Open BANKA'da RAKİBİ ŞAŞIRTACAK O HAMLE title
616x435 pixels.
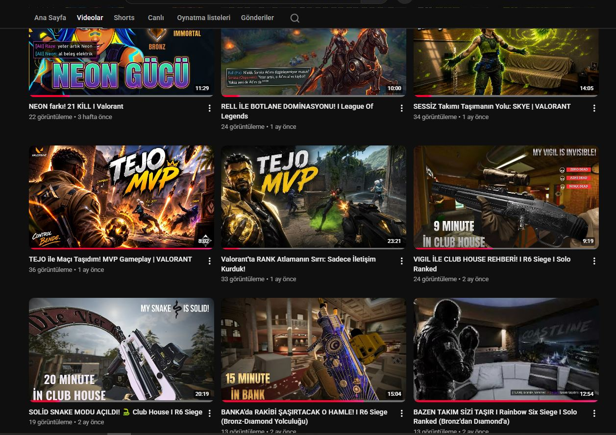pyautogui.click(x=304, y=417)
